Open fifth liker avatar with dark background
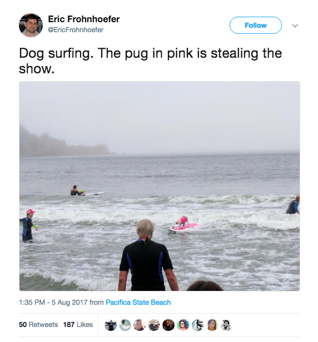This screenshot has height=342, width=318. 168,325
